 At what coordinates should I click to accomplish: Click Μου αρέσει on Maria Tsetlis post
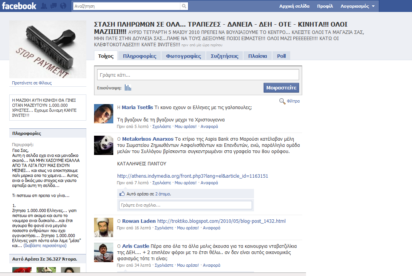pyautogui.click(x=185, y=127)
